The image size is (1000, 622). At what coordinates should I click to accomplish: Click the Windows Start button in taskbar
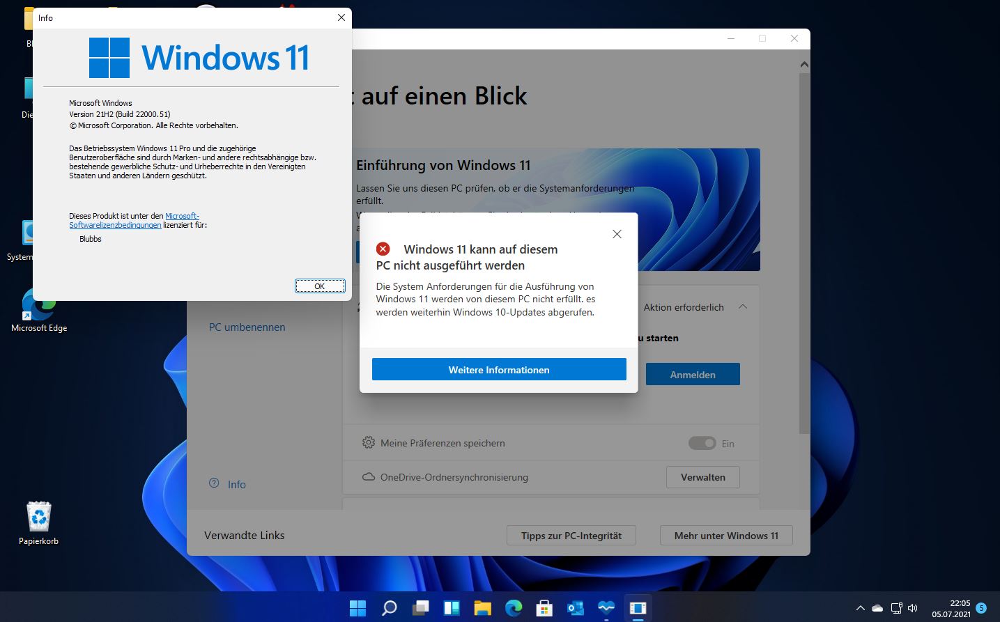pyautogui.click(x=357, y=607)
